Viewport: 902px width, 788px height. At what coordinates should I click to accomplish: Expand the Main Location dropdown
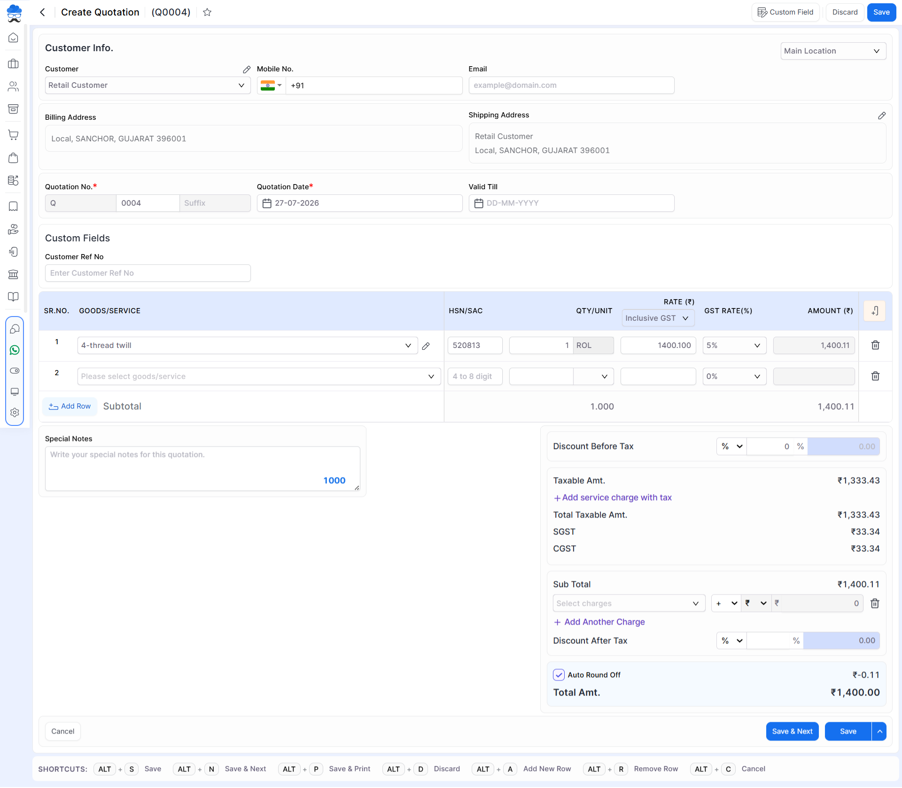833,51
